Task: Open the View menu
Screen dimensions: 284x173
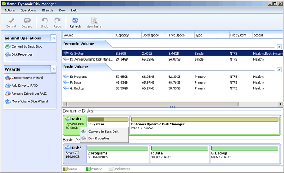Action: point(62,10)
